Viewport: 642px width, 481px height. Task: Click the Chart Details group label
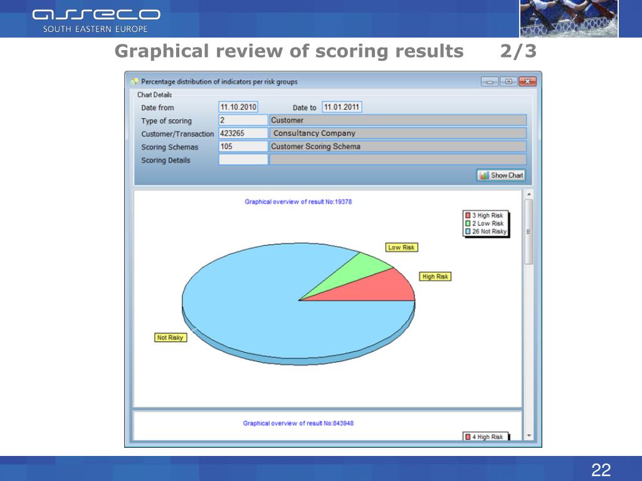click(154, 95)
